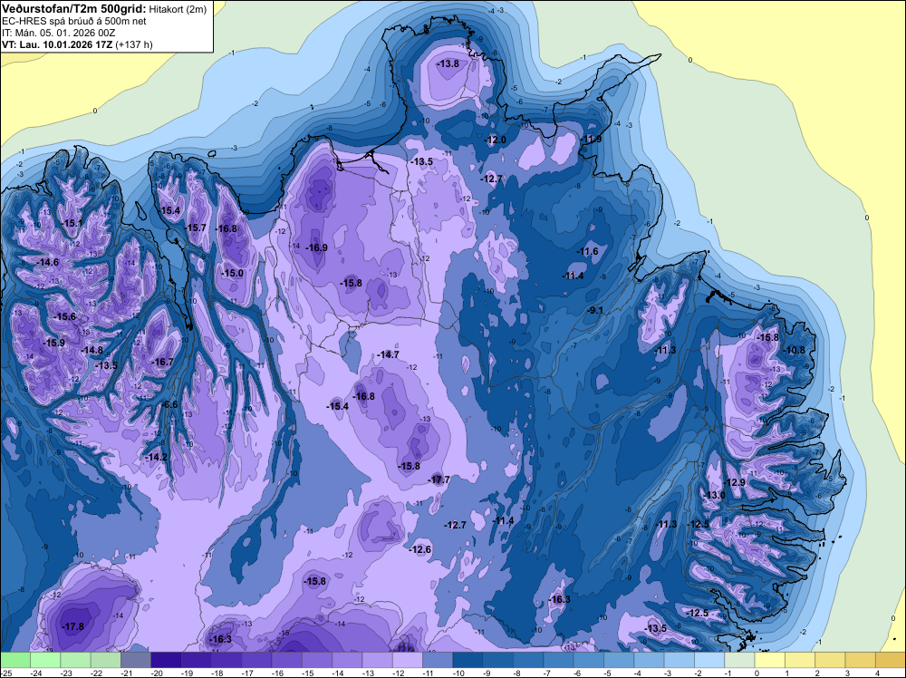This screenshot has height=678, width=906.
Task: Click the title 'Veðurstofan/T2m 500grid: Hitakort (2m)'
Action: tap(104, 8)
